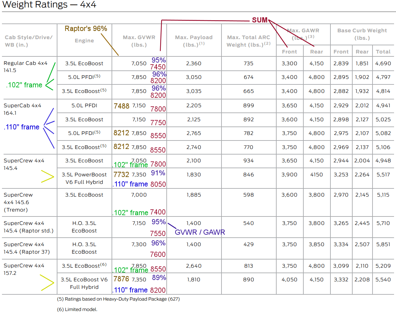396x326 pixels.
Task: Click the "(6) Limited model." footnote
Action: tap(77, 309)
